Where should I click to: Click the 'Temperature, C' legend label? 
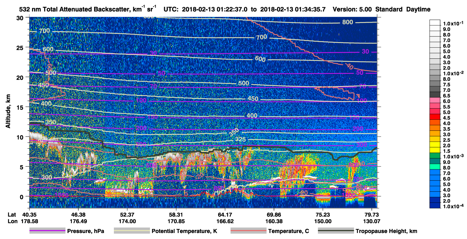[288, 231]
